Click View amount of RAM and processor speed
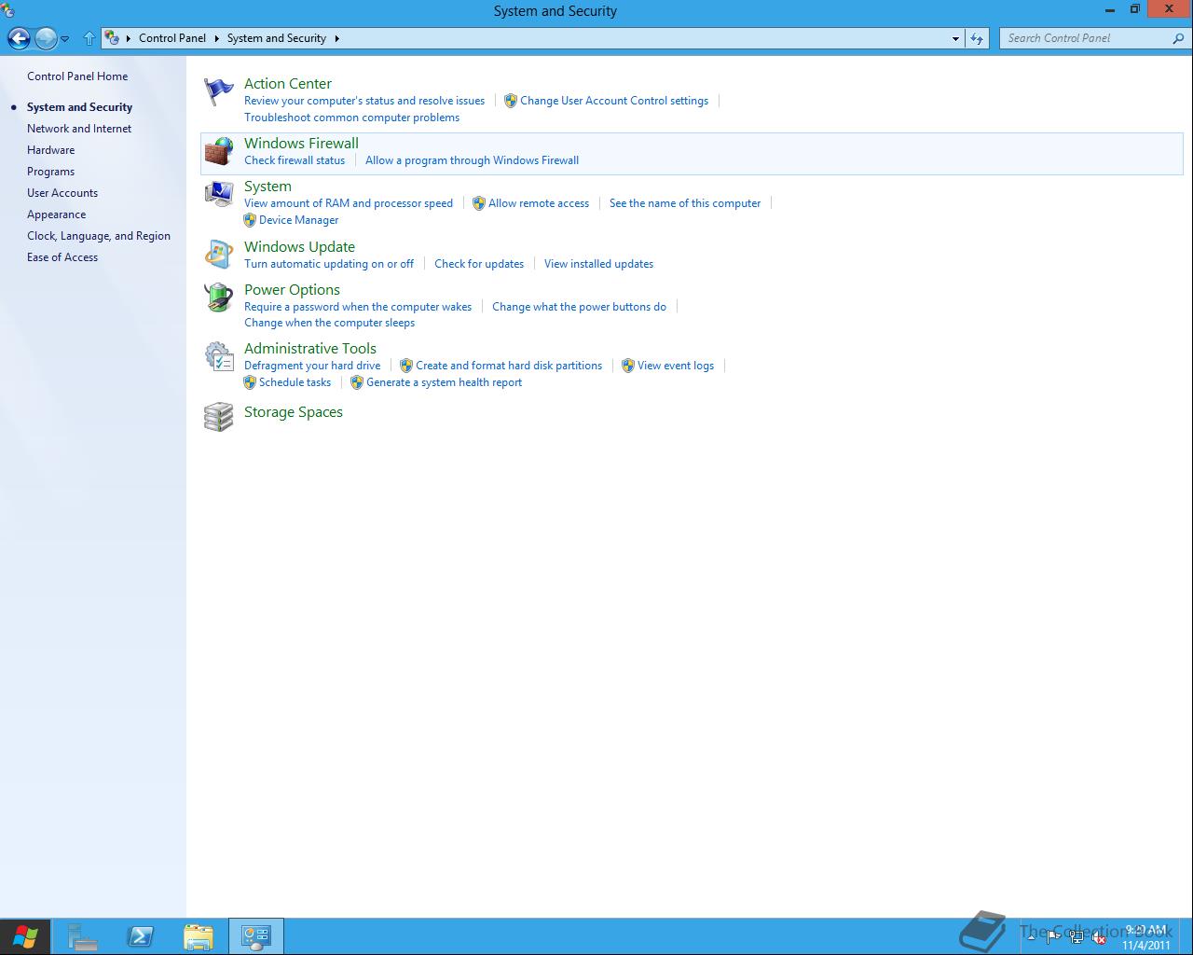The height and width of the screenshot is (955, 1193). coord(349,203)
